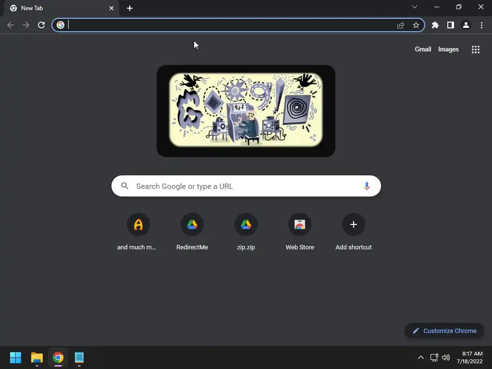Toggle the side panel icon
This screenshot has height=369, width=492.
point(451,25)
